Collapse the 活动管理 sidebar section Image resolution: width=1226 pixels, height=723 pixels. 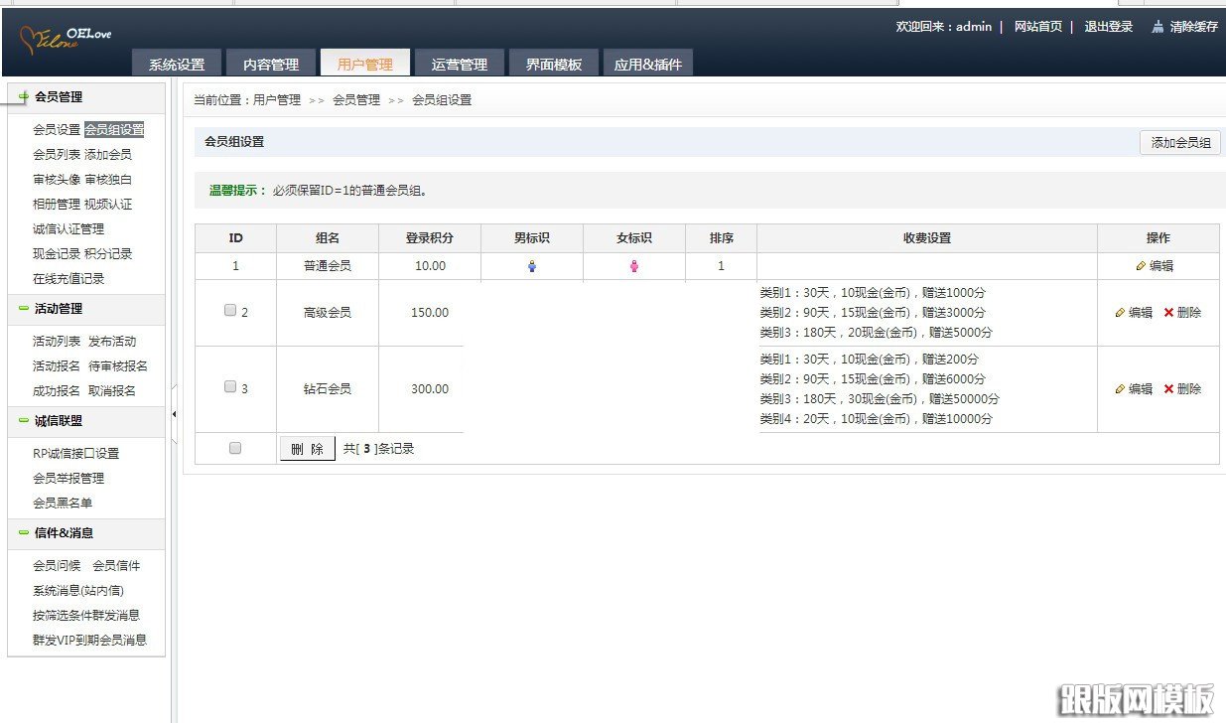[x=22, y=309]
